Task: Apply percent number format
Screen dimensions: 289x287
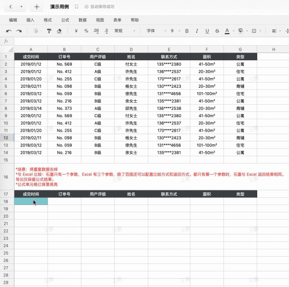Action: click(x=86, y=31)
